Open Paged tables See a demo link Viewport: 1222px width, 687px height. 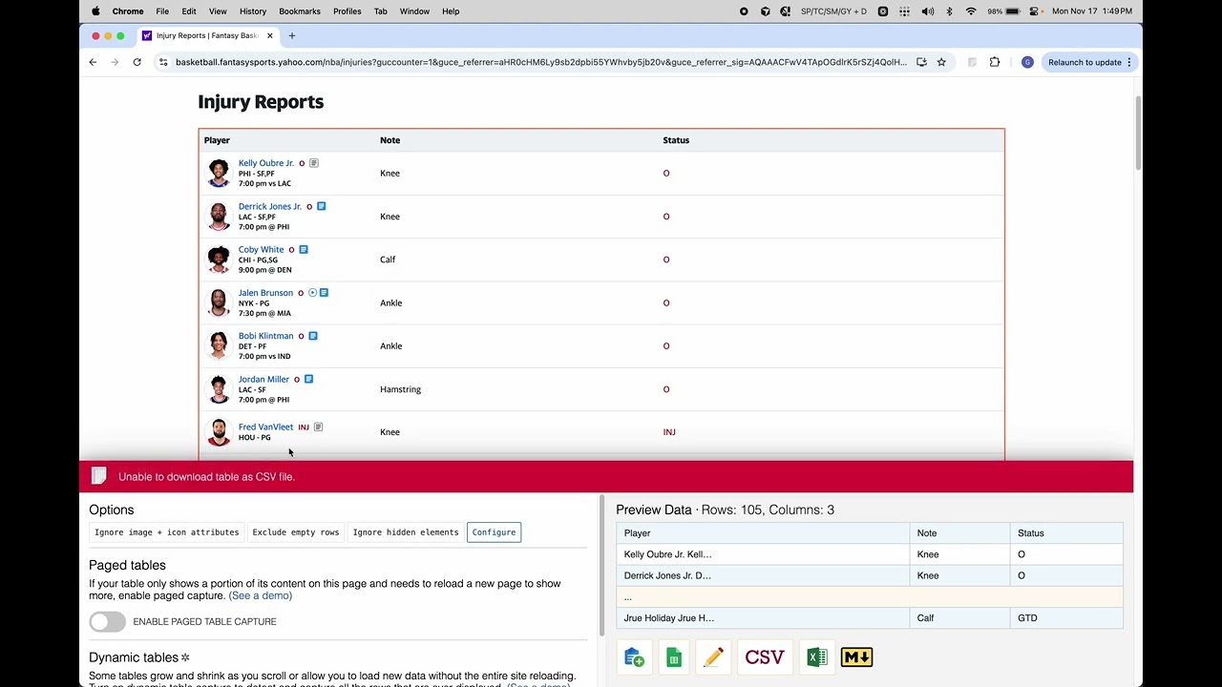(x=261, y=595)
